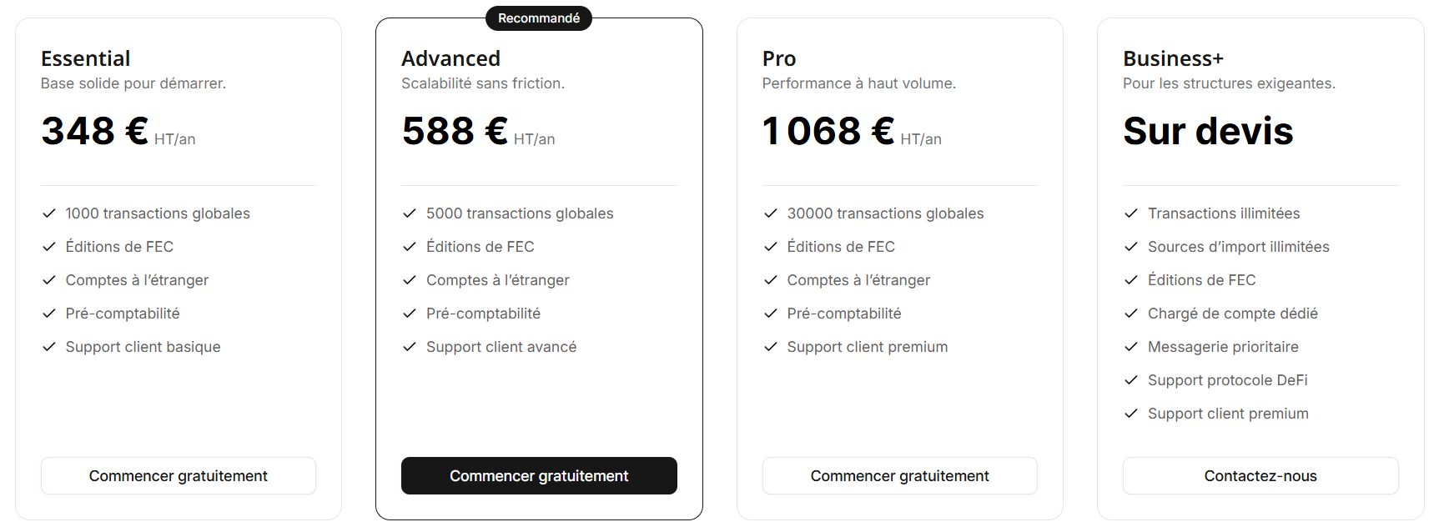This screenshot has width=1439, height=532.
Task: Click the black Commencer gratuitement button
Action: point(539,475)
